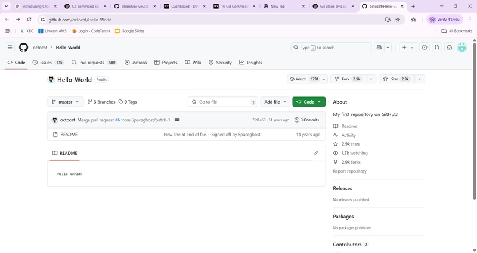477x253 pixels.
Task: Open your issues icon in the header
Action: pyautogui.click(x=425, y=48)
